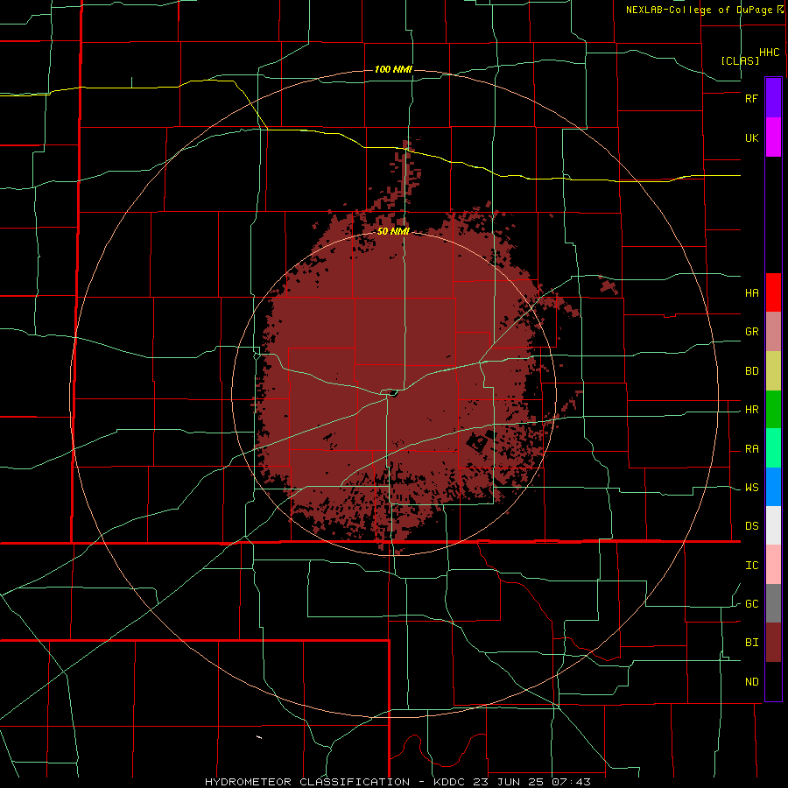Click the 100 NMI range ring label
Viewport: 788px width, 788px height.
pyautogui.click(x=393, y=69)
